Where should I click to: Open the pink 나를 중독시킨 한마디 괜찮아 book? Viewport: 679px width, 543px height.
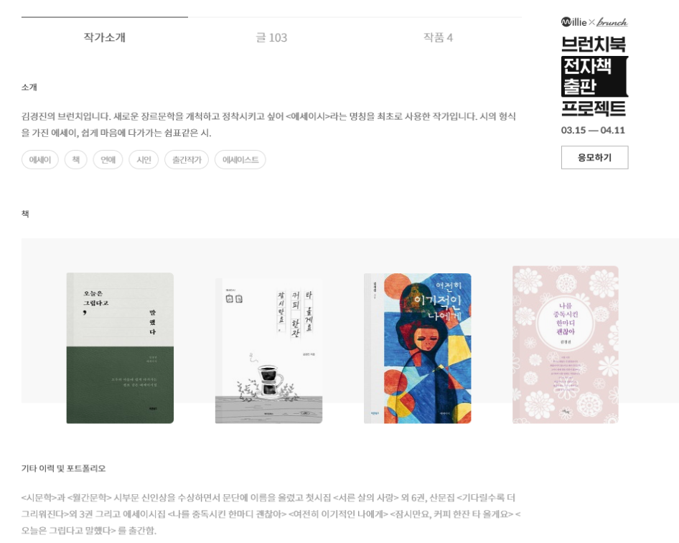pos(566,345)
